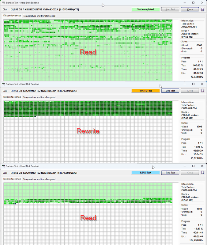Click the app icon in the WRITE Test window's title bar

point(3,84)
